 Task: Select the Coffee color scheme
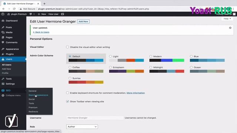70,67
